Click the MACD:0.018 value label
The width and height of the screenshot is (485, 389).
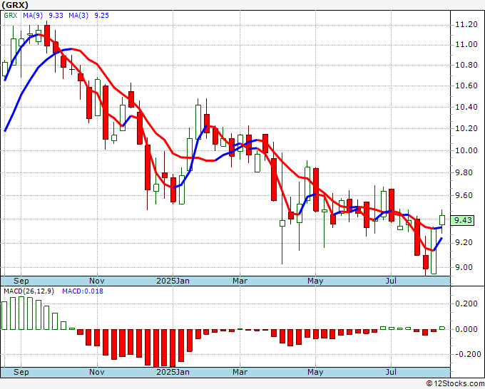[83, 291]
